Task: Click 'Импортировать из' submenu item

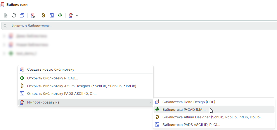Action: (x=43, y=102)
